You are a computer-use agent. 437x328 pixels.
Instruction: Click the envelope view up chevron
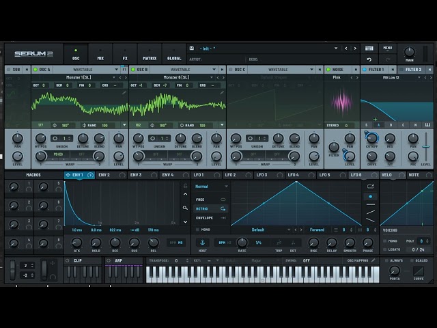coord(185,194)
